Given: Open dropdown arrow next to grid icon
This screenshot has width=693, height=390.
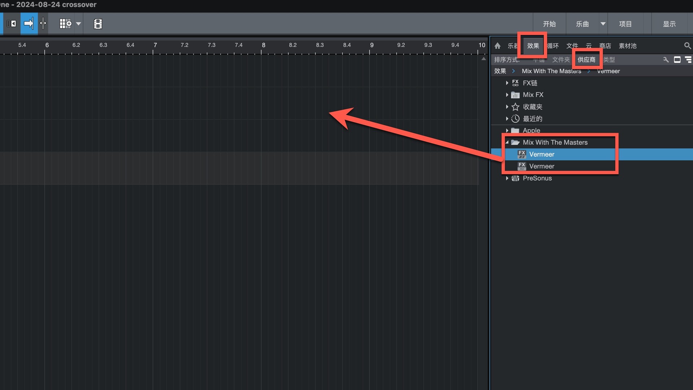Looking at the screenshot, I should click(78, 24).
